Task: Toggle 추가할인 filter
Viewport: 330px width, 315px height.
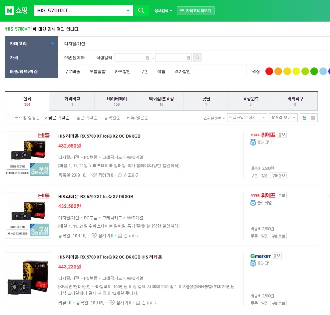Action: click(x=183, y=71)
